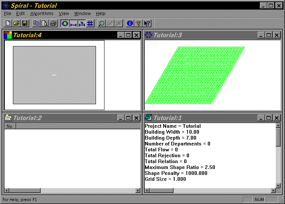The height and width of the screenshot is (204, 285).
Task: Click the blue About info icon
Action: pyautogui.click(x=130, y=24)
